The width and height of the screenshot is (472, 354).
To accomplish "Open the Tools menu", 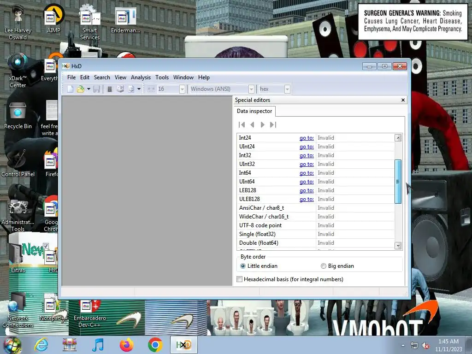I will pyautogui.click(x=162, y=77).
